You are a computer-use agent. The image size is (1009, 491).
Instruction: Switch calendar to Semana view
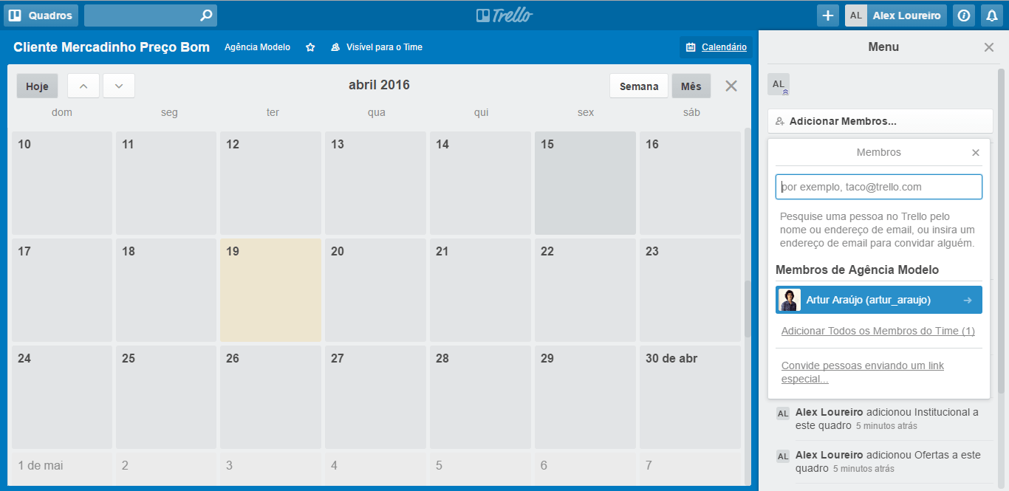click(638, 86)
